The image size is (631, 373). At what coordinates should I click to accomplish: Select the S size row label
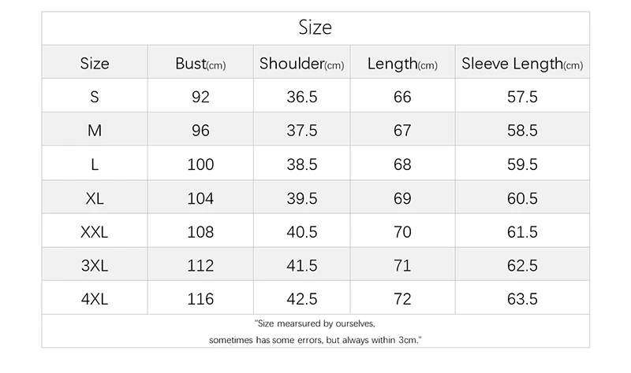click(x=95, y=98)
